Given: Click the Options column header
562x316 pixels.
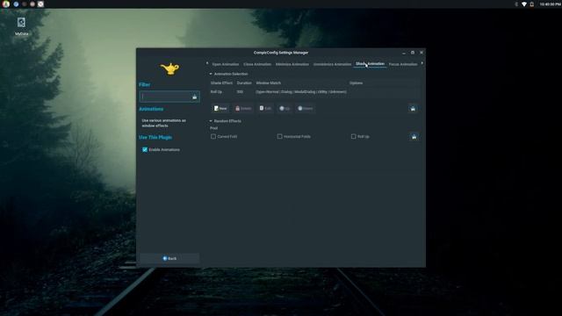Looking at the screenshot, I should tap(356, 83).
